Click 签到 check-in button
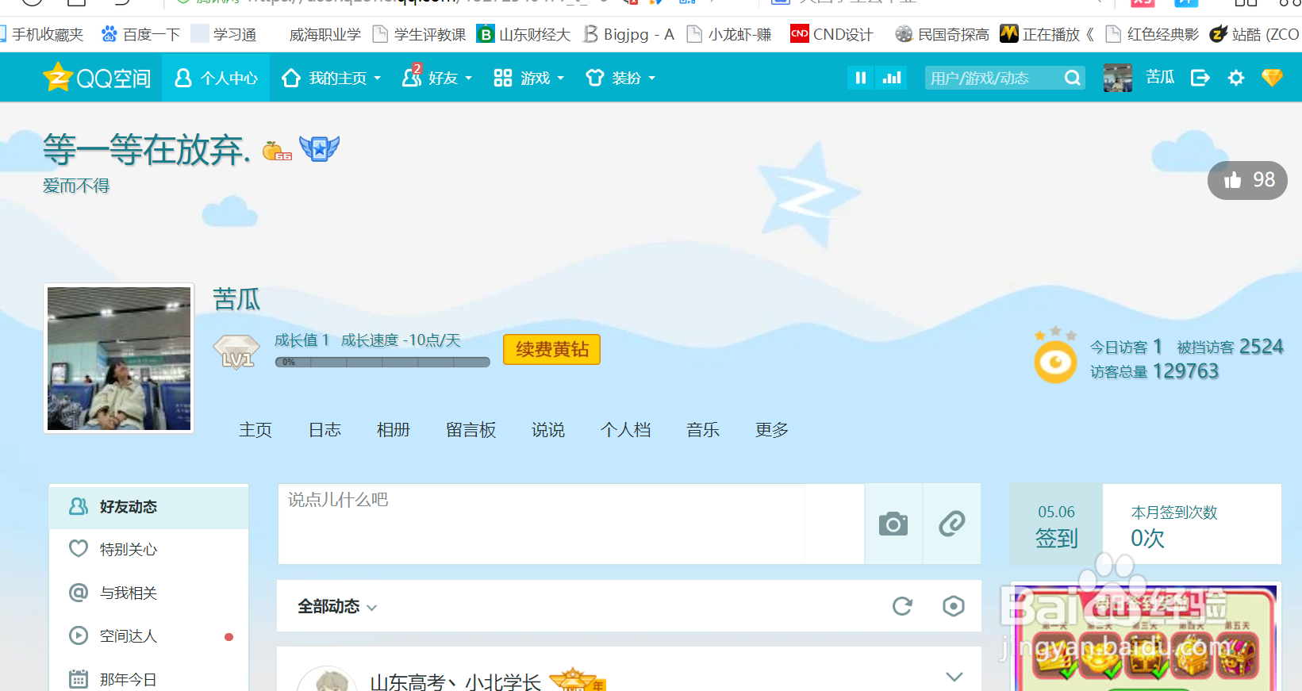This screenshot has height=691, width=1302. pyautogui.click(x=1056, y=524)
